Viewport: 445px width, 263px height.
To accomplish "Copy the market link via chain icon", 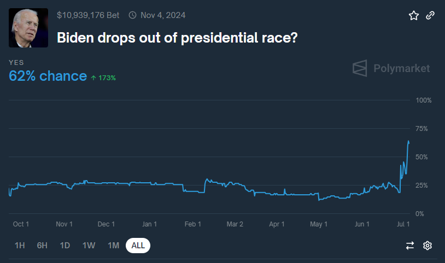I will point(430,15).
